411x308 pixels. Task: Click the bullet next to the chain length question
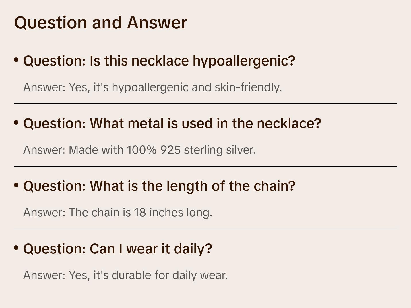[x=16, y=185]
